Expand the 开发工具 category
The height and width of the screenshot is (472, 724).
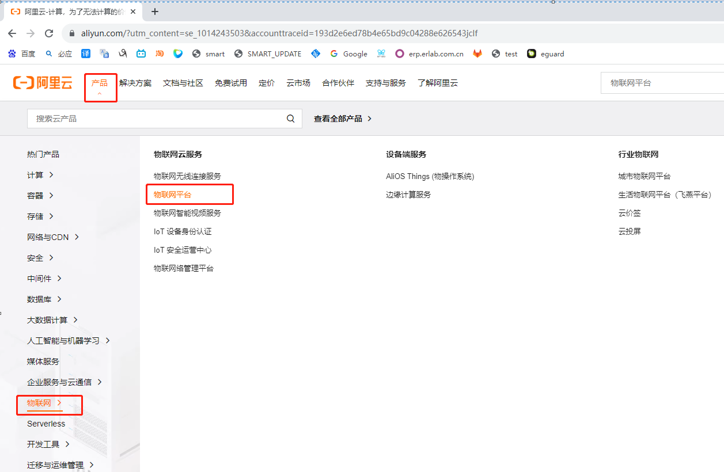pos(48,444)
